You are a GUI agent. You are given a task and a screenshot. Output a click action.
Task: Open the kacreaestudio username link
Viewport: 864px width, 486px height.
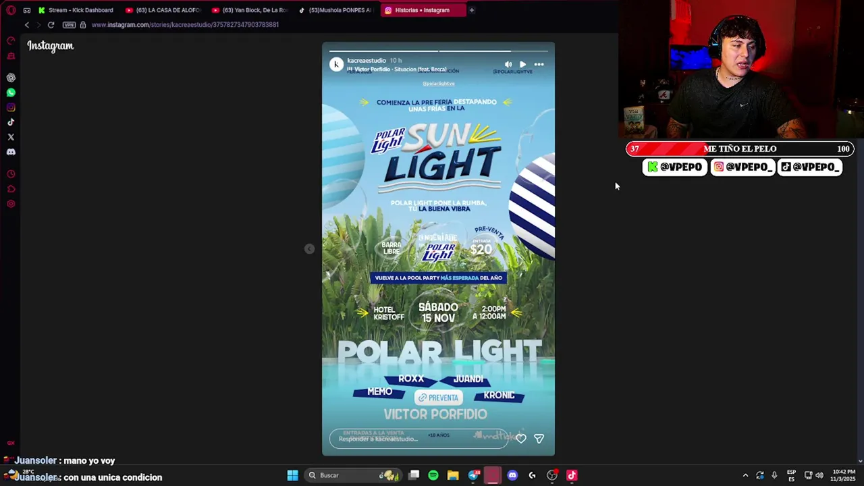[367, 61]
